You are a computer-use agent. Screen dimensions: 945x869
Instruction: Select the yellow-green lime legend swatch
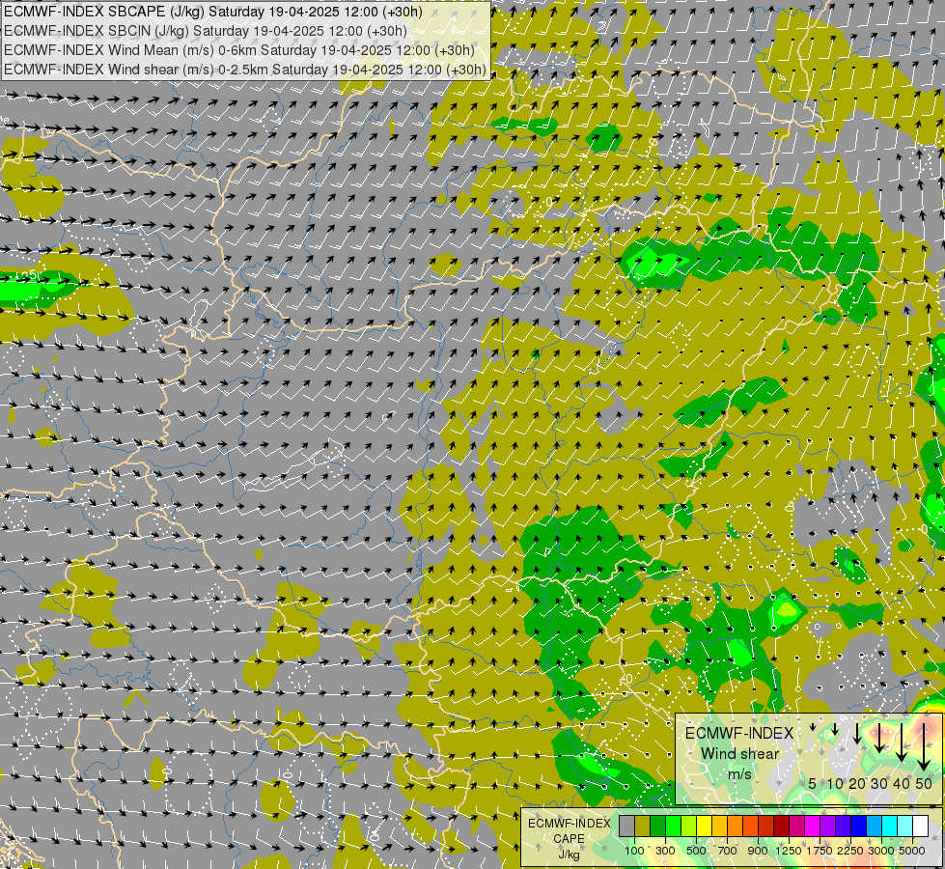point(689,826)
